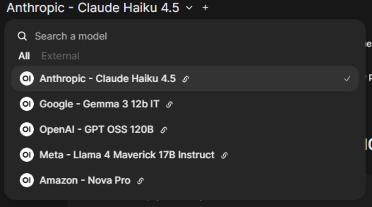372x207 pixels.
Task: Click the link icon next to Gemma 3 12b IT
Action: click(x=169, y=104)
